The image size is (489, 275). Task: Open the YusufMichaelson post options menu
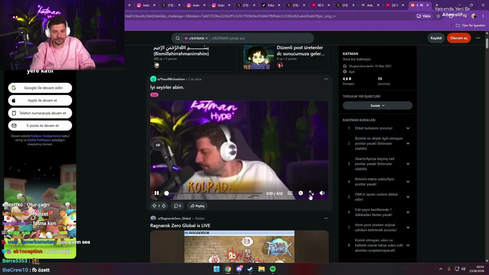(326, 79)
